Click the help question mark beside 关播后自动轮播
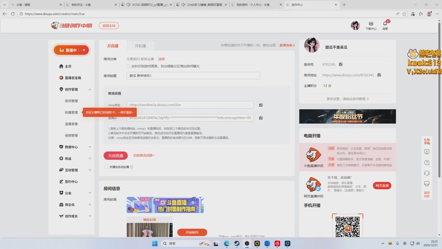Image resolution: width=442 pixels, height=249 pixels. click(131, 167)
